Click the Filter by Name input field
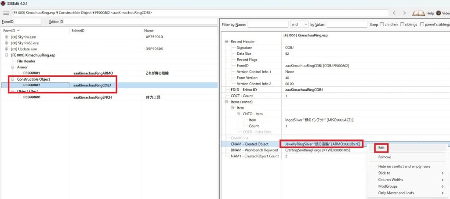The height and width of the screenshot is (199, 450). (267, 25)
